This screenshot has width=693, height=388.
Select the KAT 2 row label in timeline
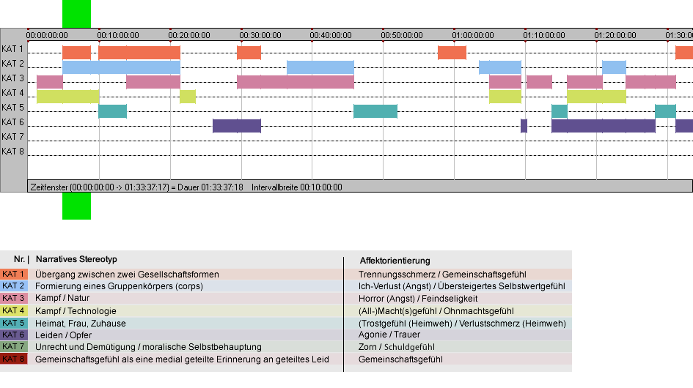coord(12,64)
